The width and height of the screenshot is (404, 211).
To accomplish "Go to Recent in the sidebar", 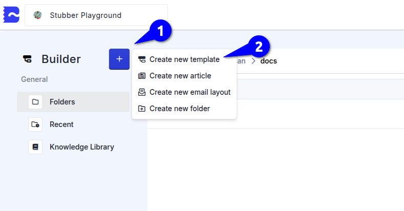I will click(x=61, y=124).
